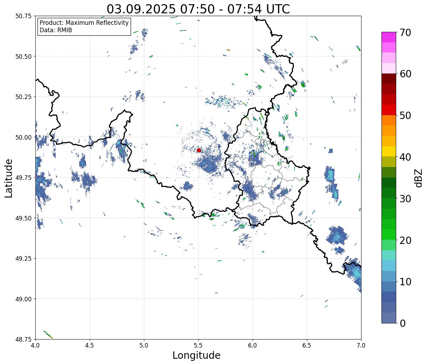Click latitude tick label 49.75
The height and width of the screenshot is (364, 427).
[23, 178]
